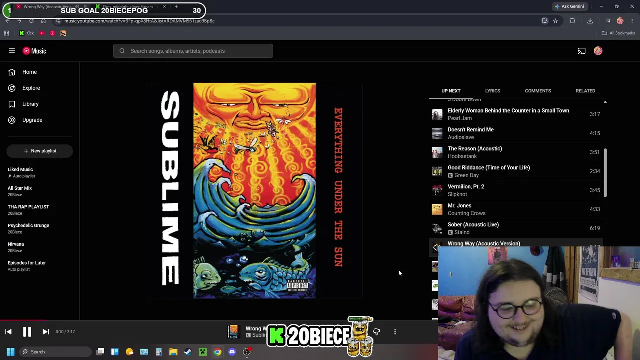
Task: Switch to the Related tab
Action: coord(585,91)
